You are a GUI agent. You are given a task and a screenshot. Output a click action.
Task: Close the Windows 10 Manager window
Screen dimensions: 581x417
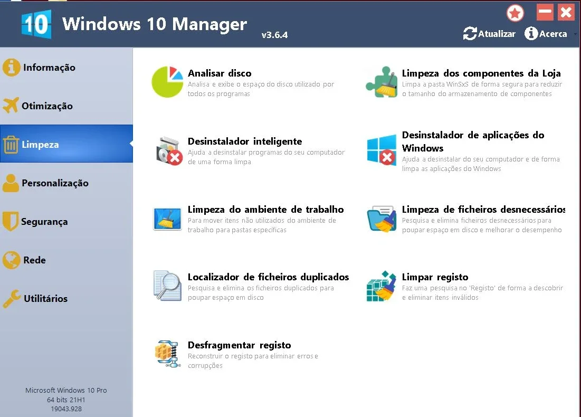pos(566,12)
